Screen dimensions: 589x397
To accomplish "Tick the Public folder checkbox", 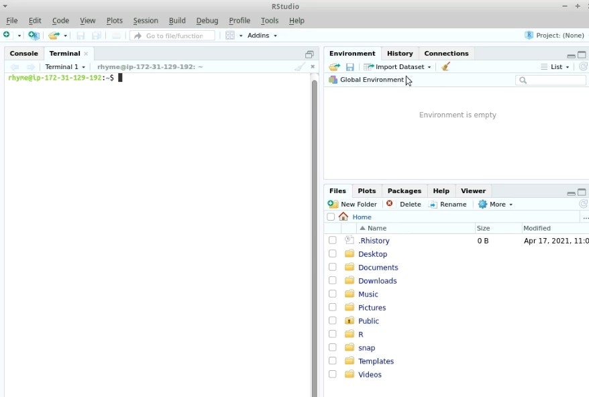I will pyautogui.click(x=333, y=321).
